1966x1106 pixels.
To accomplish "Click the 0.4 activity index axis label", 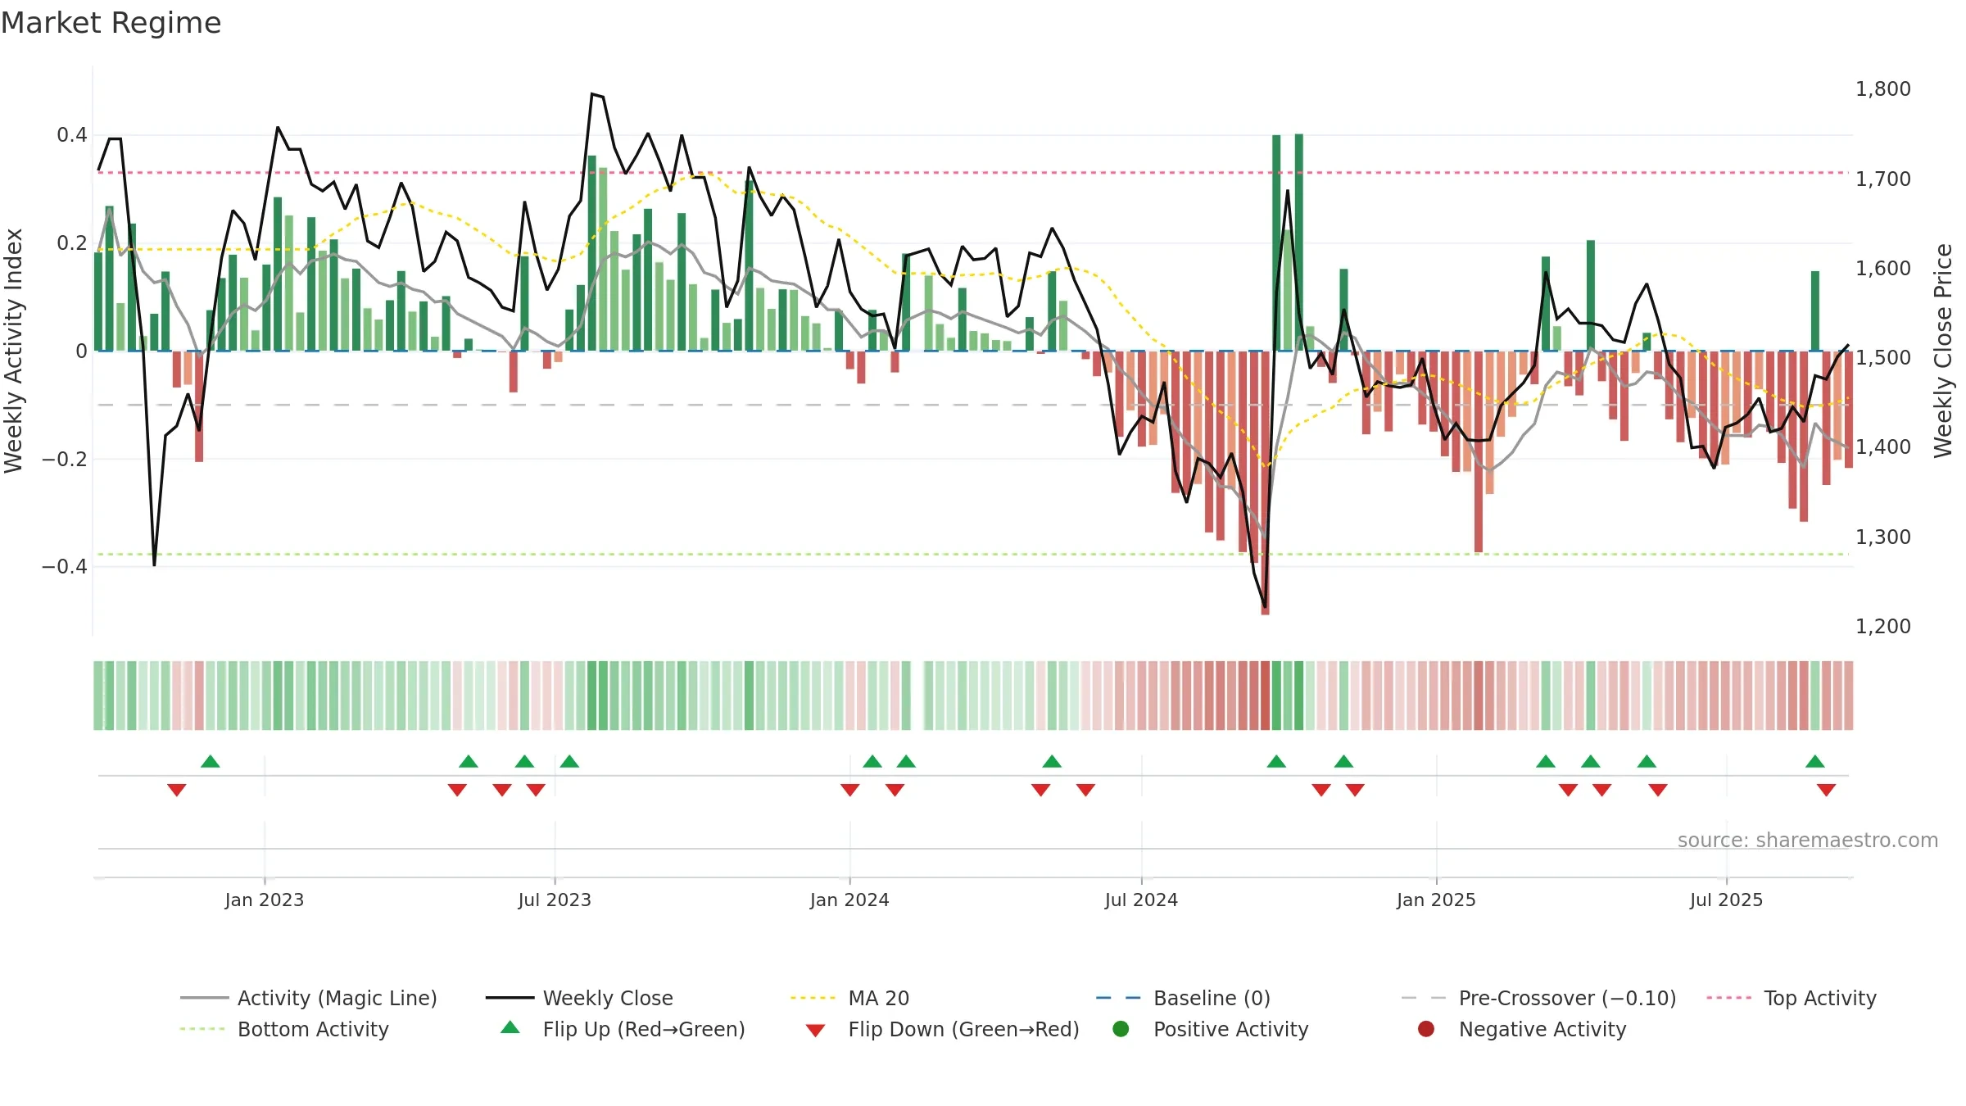I will click(72, 134).
